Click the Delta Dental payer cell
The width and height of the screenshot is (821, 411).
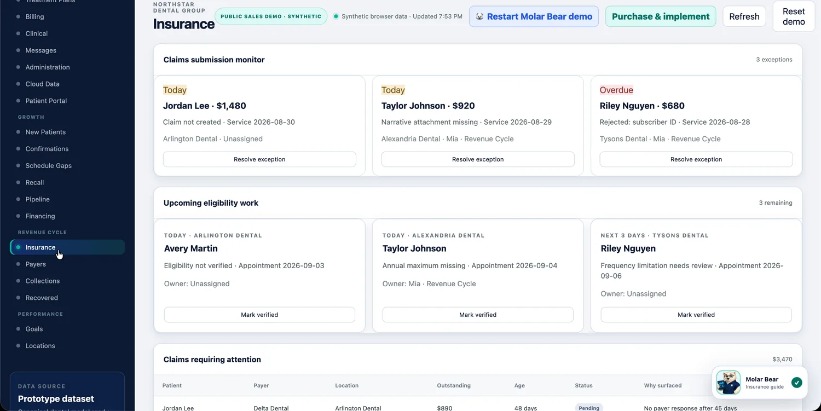[270, 408]
